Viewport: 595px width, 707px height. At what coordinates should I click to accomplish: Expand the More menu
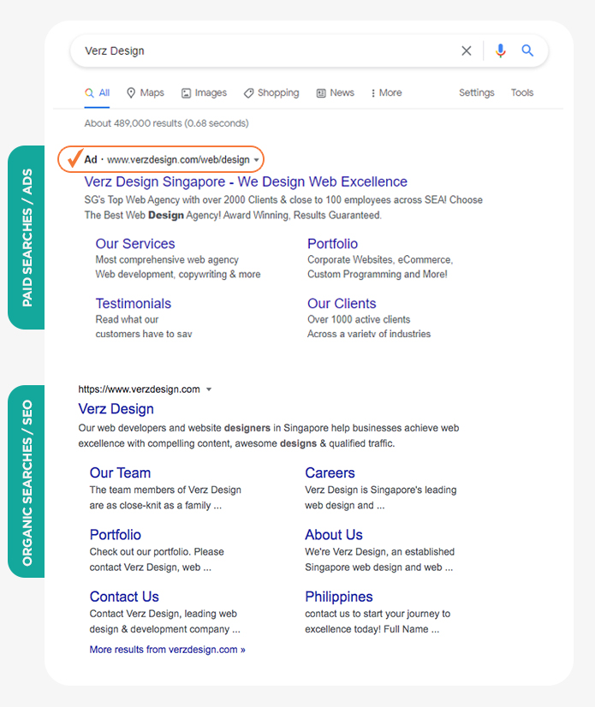tap(386, 93)
